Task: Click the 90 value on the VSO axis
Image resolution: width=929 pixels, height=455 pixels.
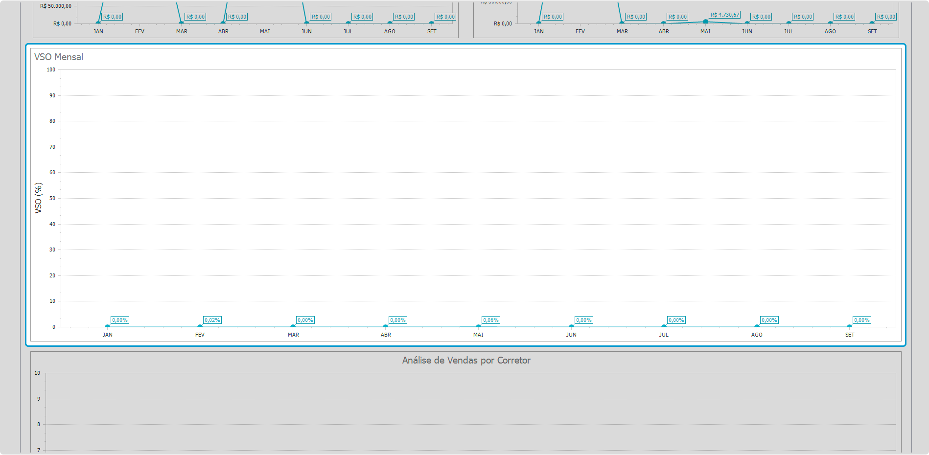Action: click(x=52, y=96)
